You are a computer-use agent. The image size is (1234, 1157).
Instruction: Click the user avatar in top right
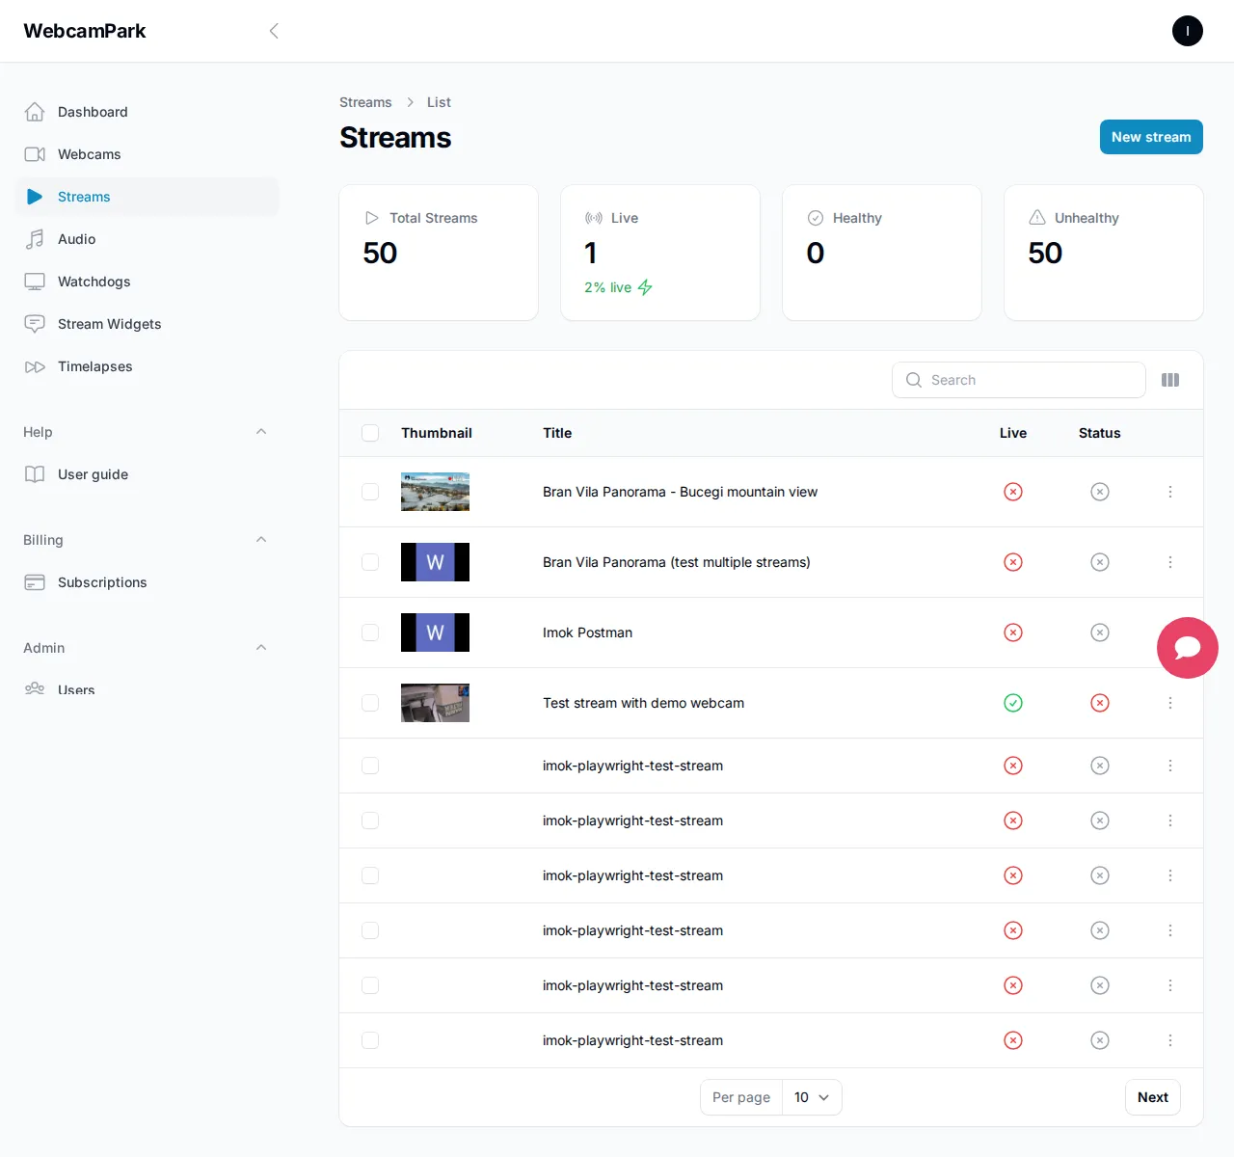(x=1187, y=31)
